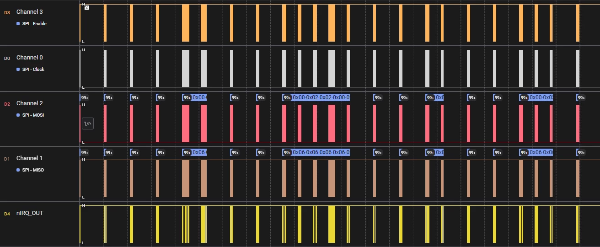Screen dimensions: 600x247
Task: Click the small icon atop Channel 3 waveform
Action: click(87, 8)
